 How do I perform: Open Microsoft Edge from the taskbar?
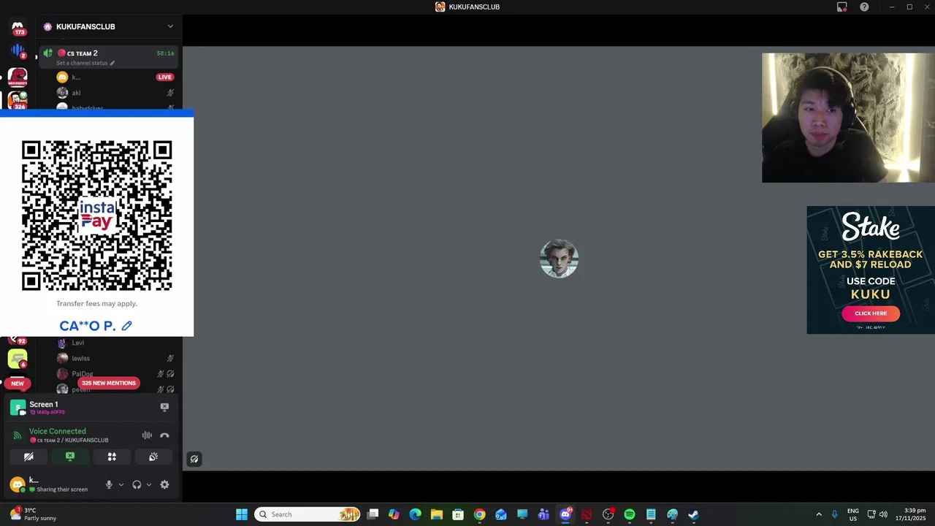415,514
